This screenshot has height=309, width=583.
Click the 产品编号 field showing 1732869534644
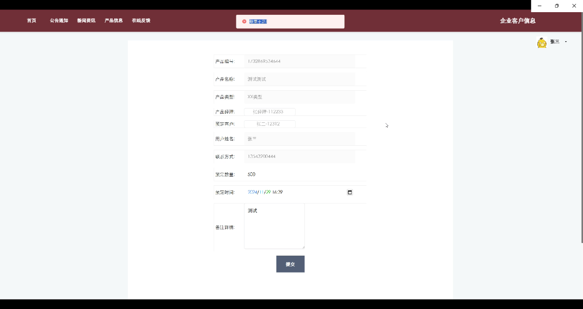click(x=300, y=61)
